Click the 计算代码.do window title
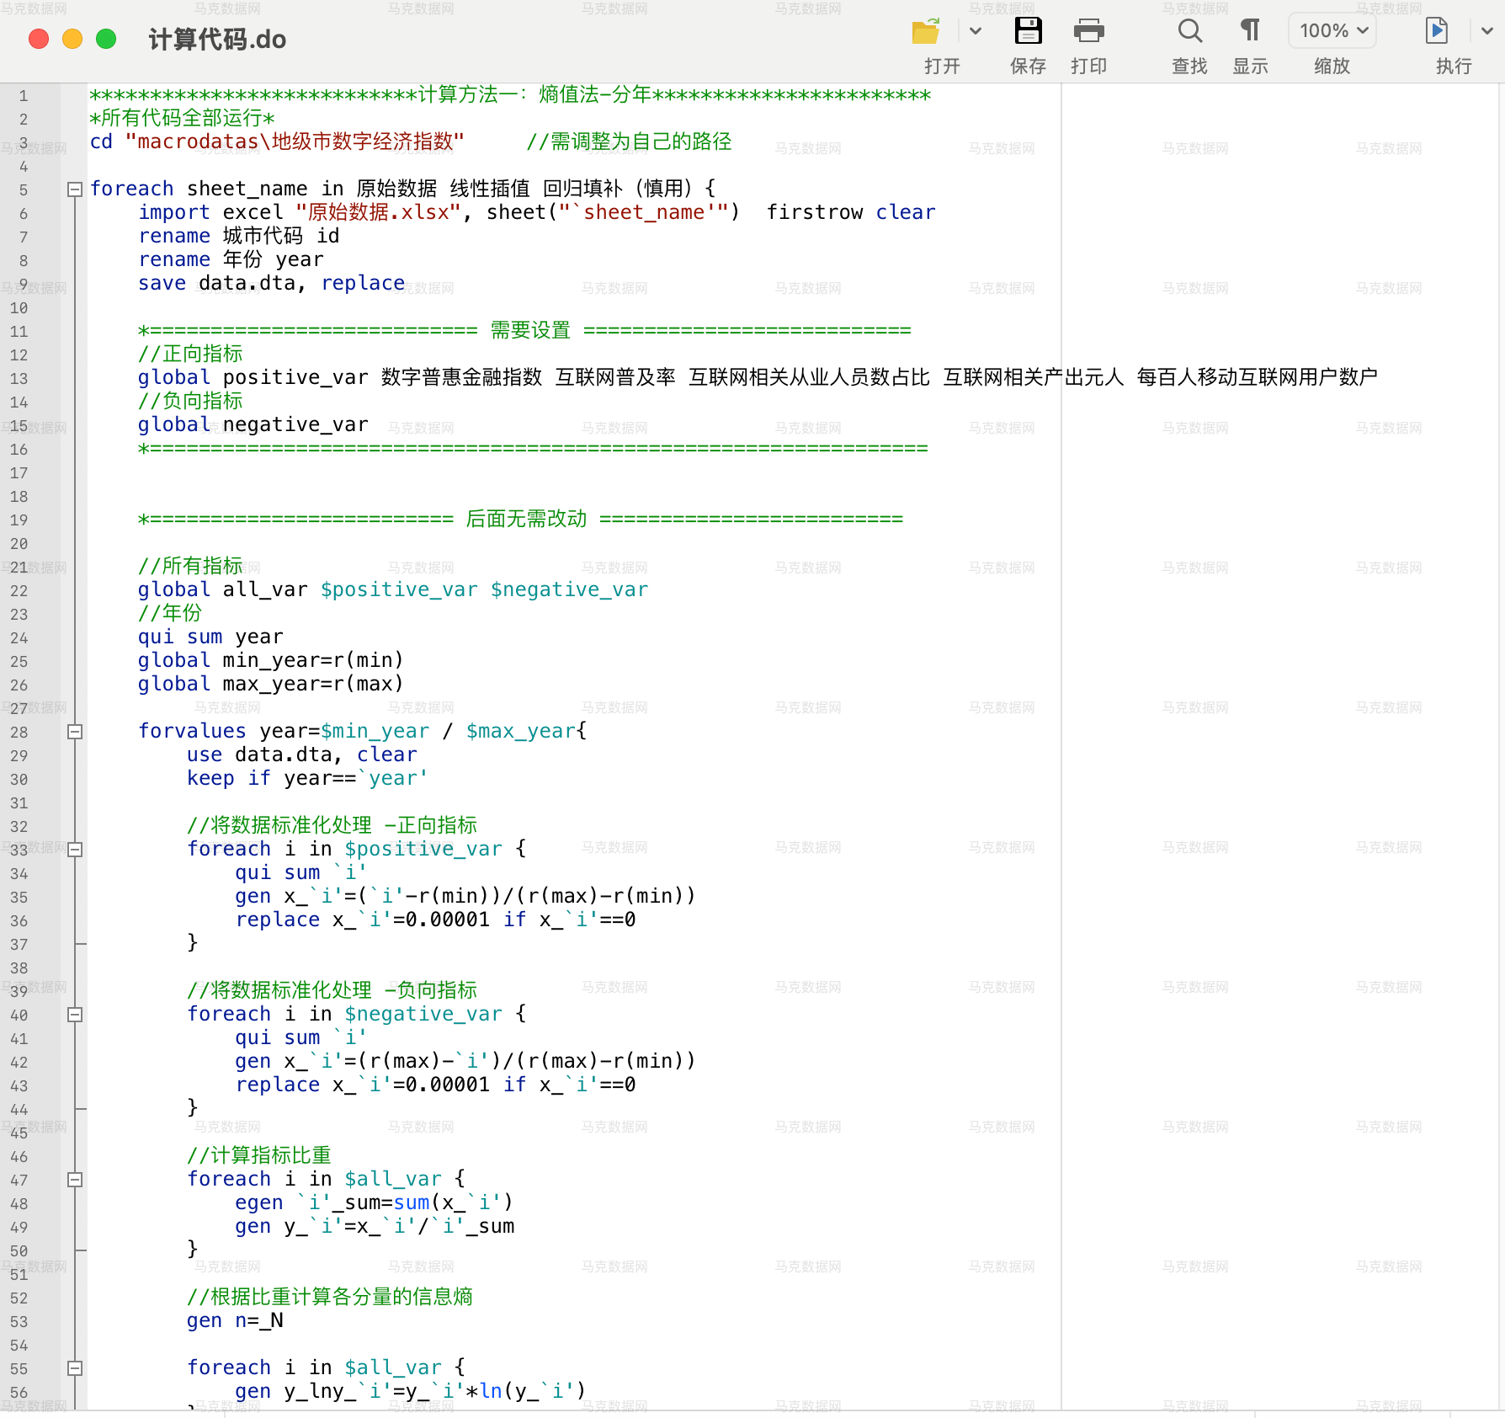The height and width of the screenshot is (1418, 1505). click(217, 40)
